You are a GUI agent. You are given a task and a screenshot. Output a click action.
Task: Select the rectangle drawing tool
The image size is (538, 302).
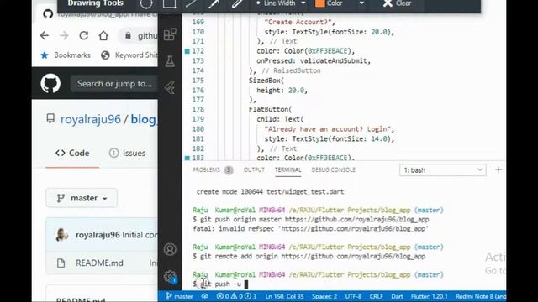169,3
